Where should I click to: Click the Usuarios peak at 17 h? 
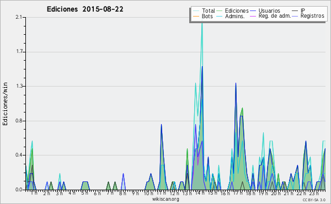[x=236, y=84]
